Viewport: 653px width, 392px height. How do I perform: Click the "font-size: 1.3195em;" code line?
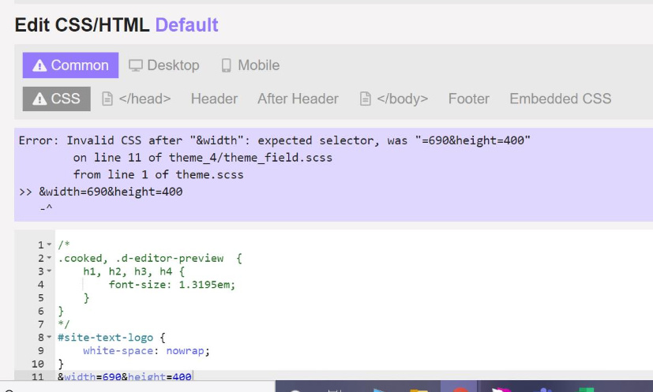coord(171,285)
